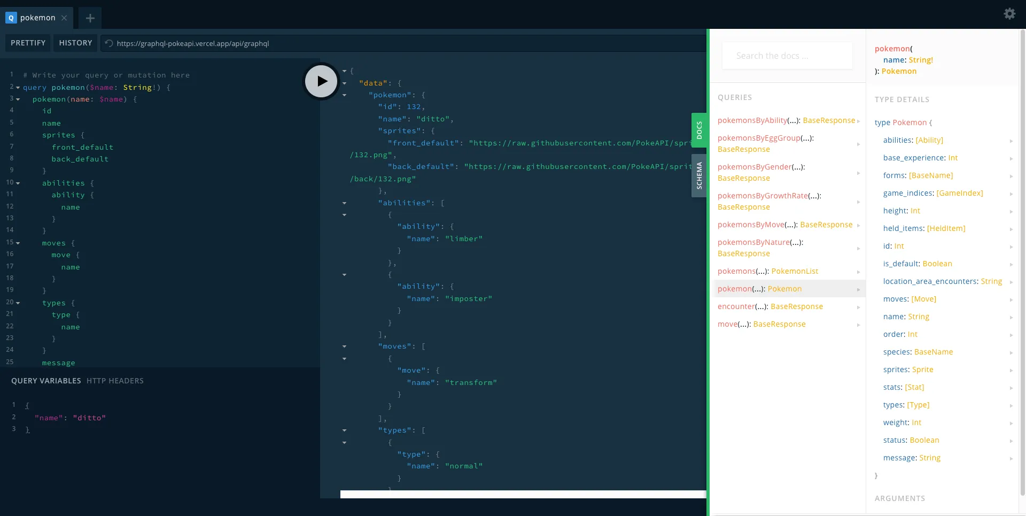Execute the query with the play button
The image size is (1026, 516).
pos(321,81)
